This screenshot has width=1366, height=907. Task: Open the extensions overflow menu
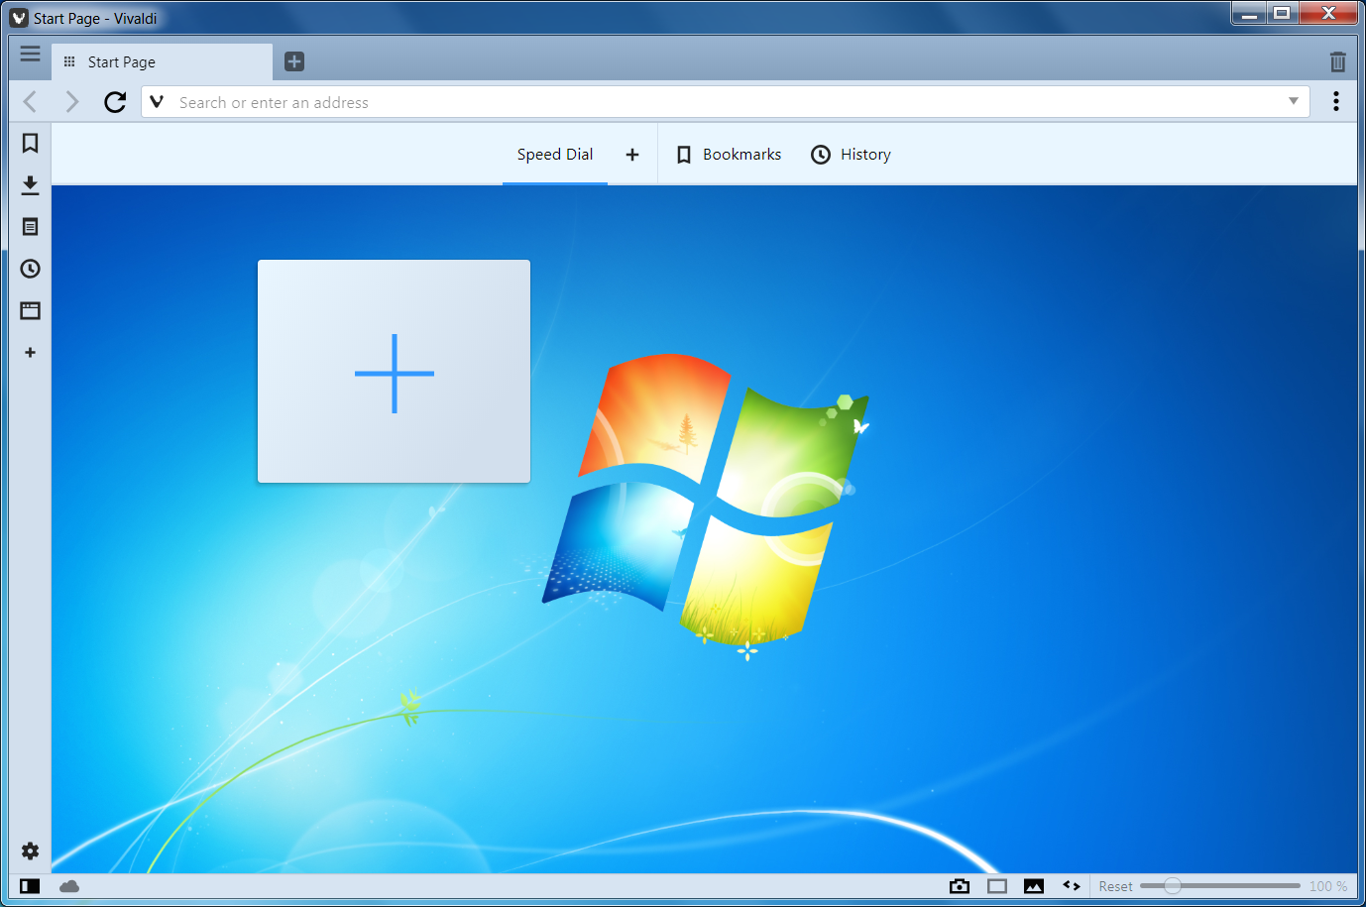point(1336,101)
